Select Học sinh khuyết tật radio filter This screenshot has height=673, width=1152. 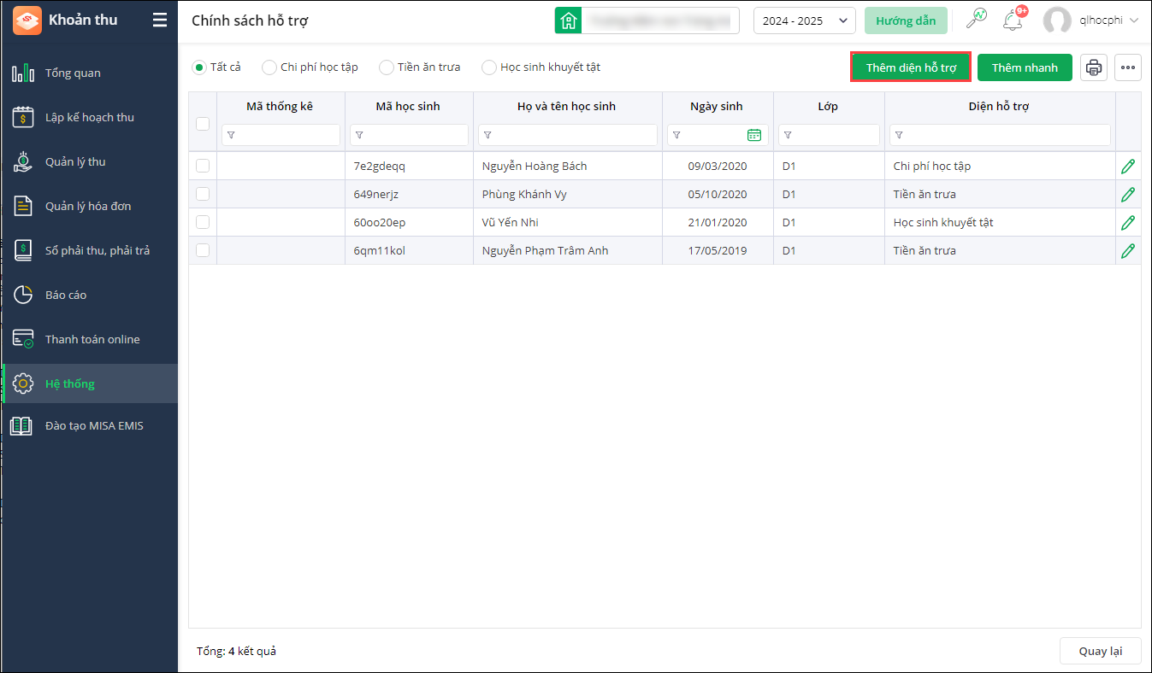click(489, 67)
